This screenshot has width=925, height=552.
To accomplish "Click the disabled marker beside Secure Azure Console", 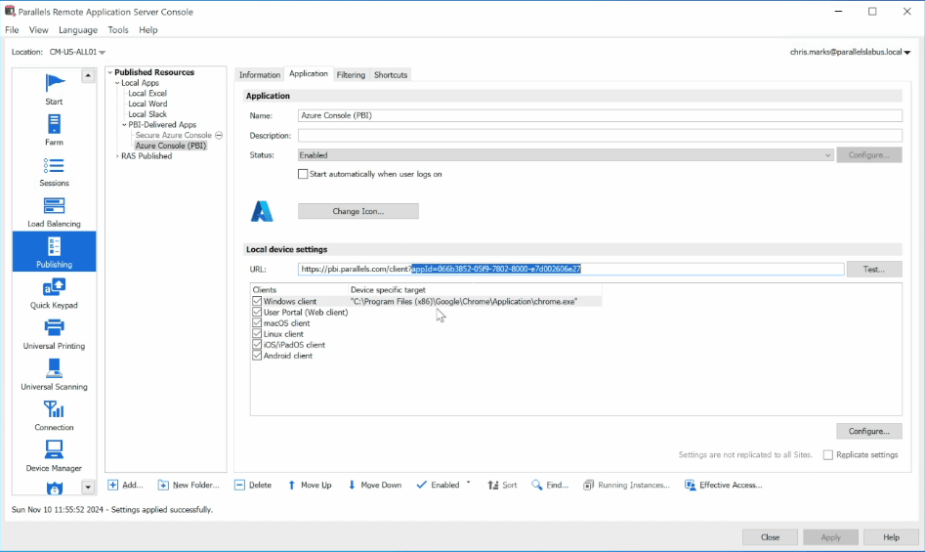I will point(219,135).
